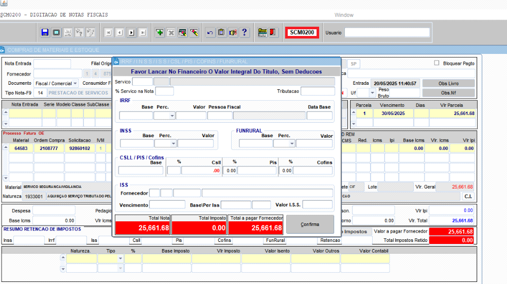Click the Usuario input field
Image resolution: width=507 pixels, height=284 pixels.
(x=387, y=32)
